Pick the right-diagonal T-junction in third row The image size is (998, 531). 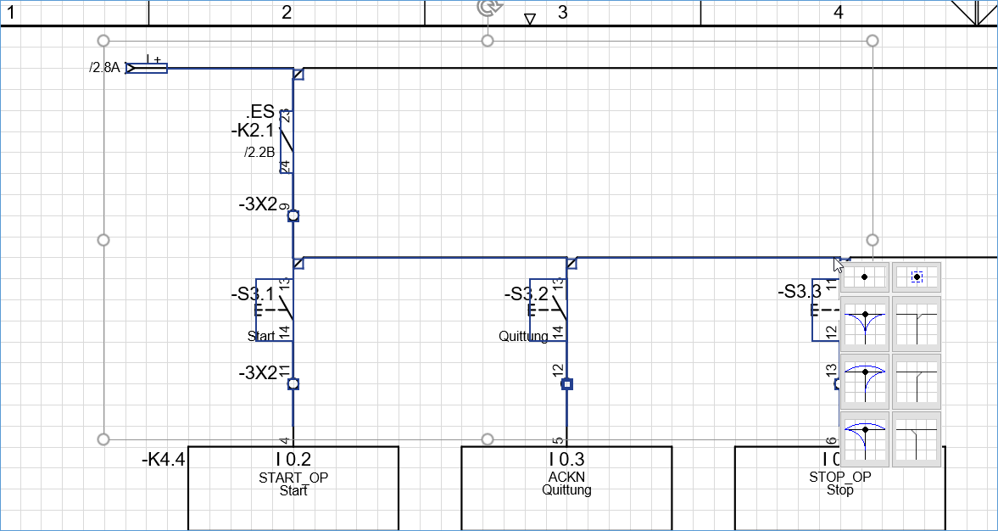pos(917,381)
